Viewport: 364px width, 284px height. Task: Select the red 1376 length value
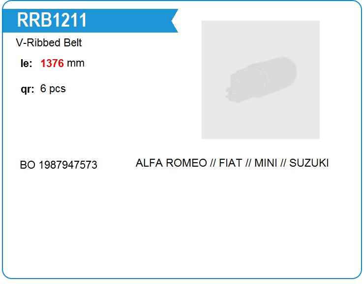click(x=52, y=63)
